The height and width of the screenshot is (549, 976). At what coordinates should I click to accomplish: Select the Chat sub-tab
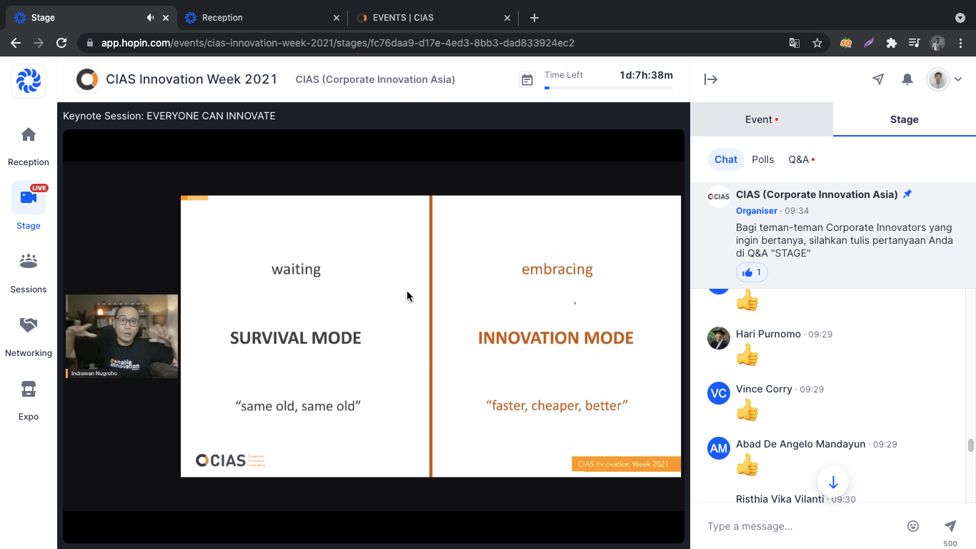click(726, 159)
